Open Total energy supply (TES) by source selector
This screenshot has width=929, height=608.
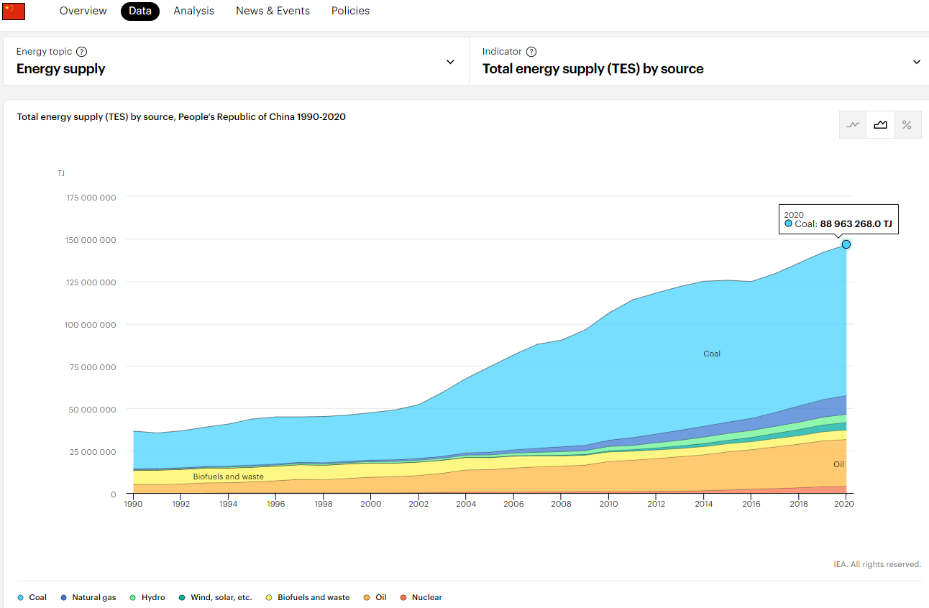(x=592, y=69)
